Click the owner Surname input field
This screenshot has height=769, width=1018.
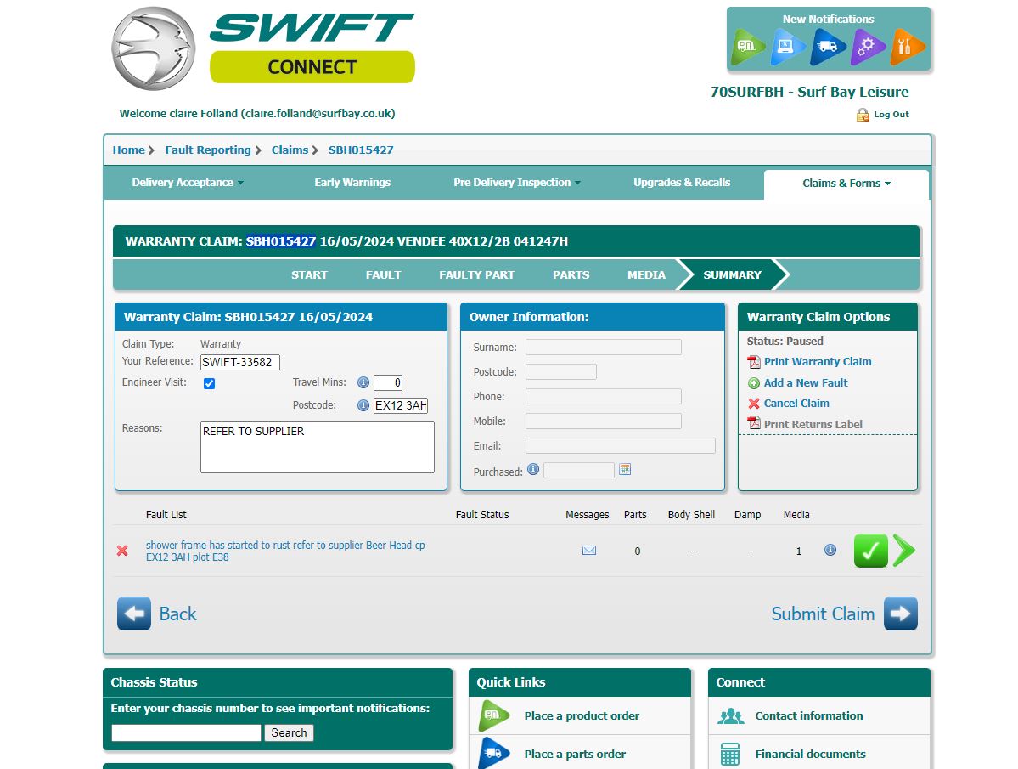(x=604, y=348)
